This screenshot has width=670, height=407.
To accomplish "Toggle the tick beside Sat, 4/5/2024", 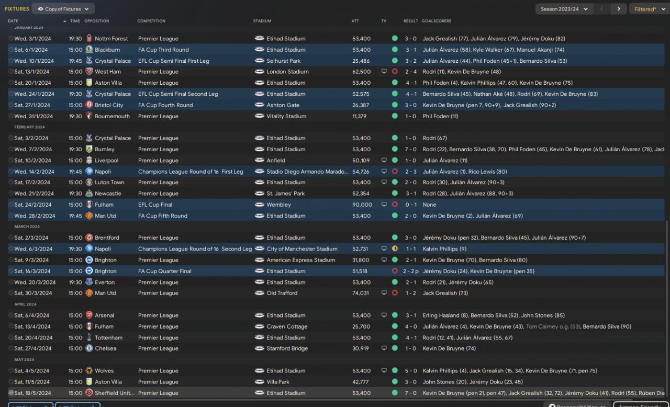I will coord(11,371).
